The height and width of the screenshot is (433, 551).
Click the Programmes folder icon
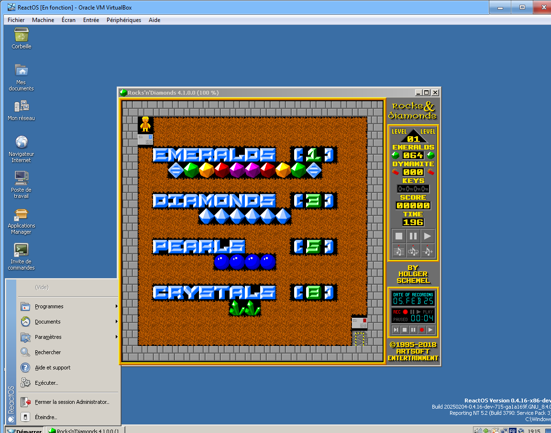pyautogui.click(x=25, y=306)
